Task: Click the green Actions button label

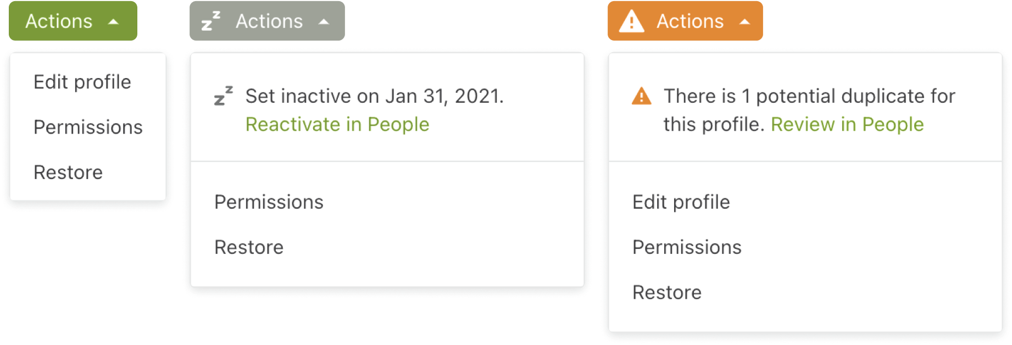Action: 59,21
